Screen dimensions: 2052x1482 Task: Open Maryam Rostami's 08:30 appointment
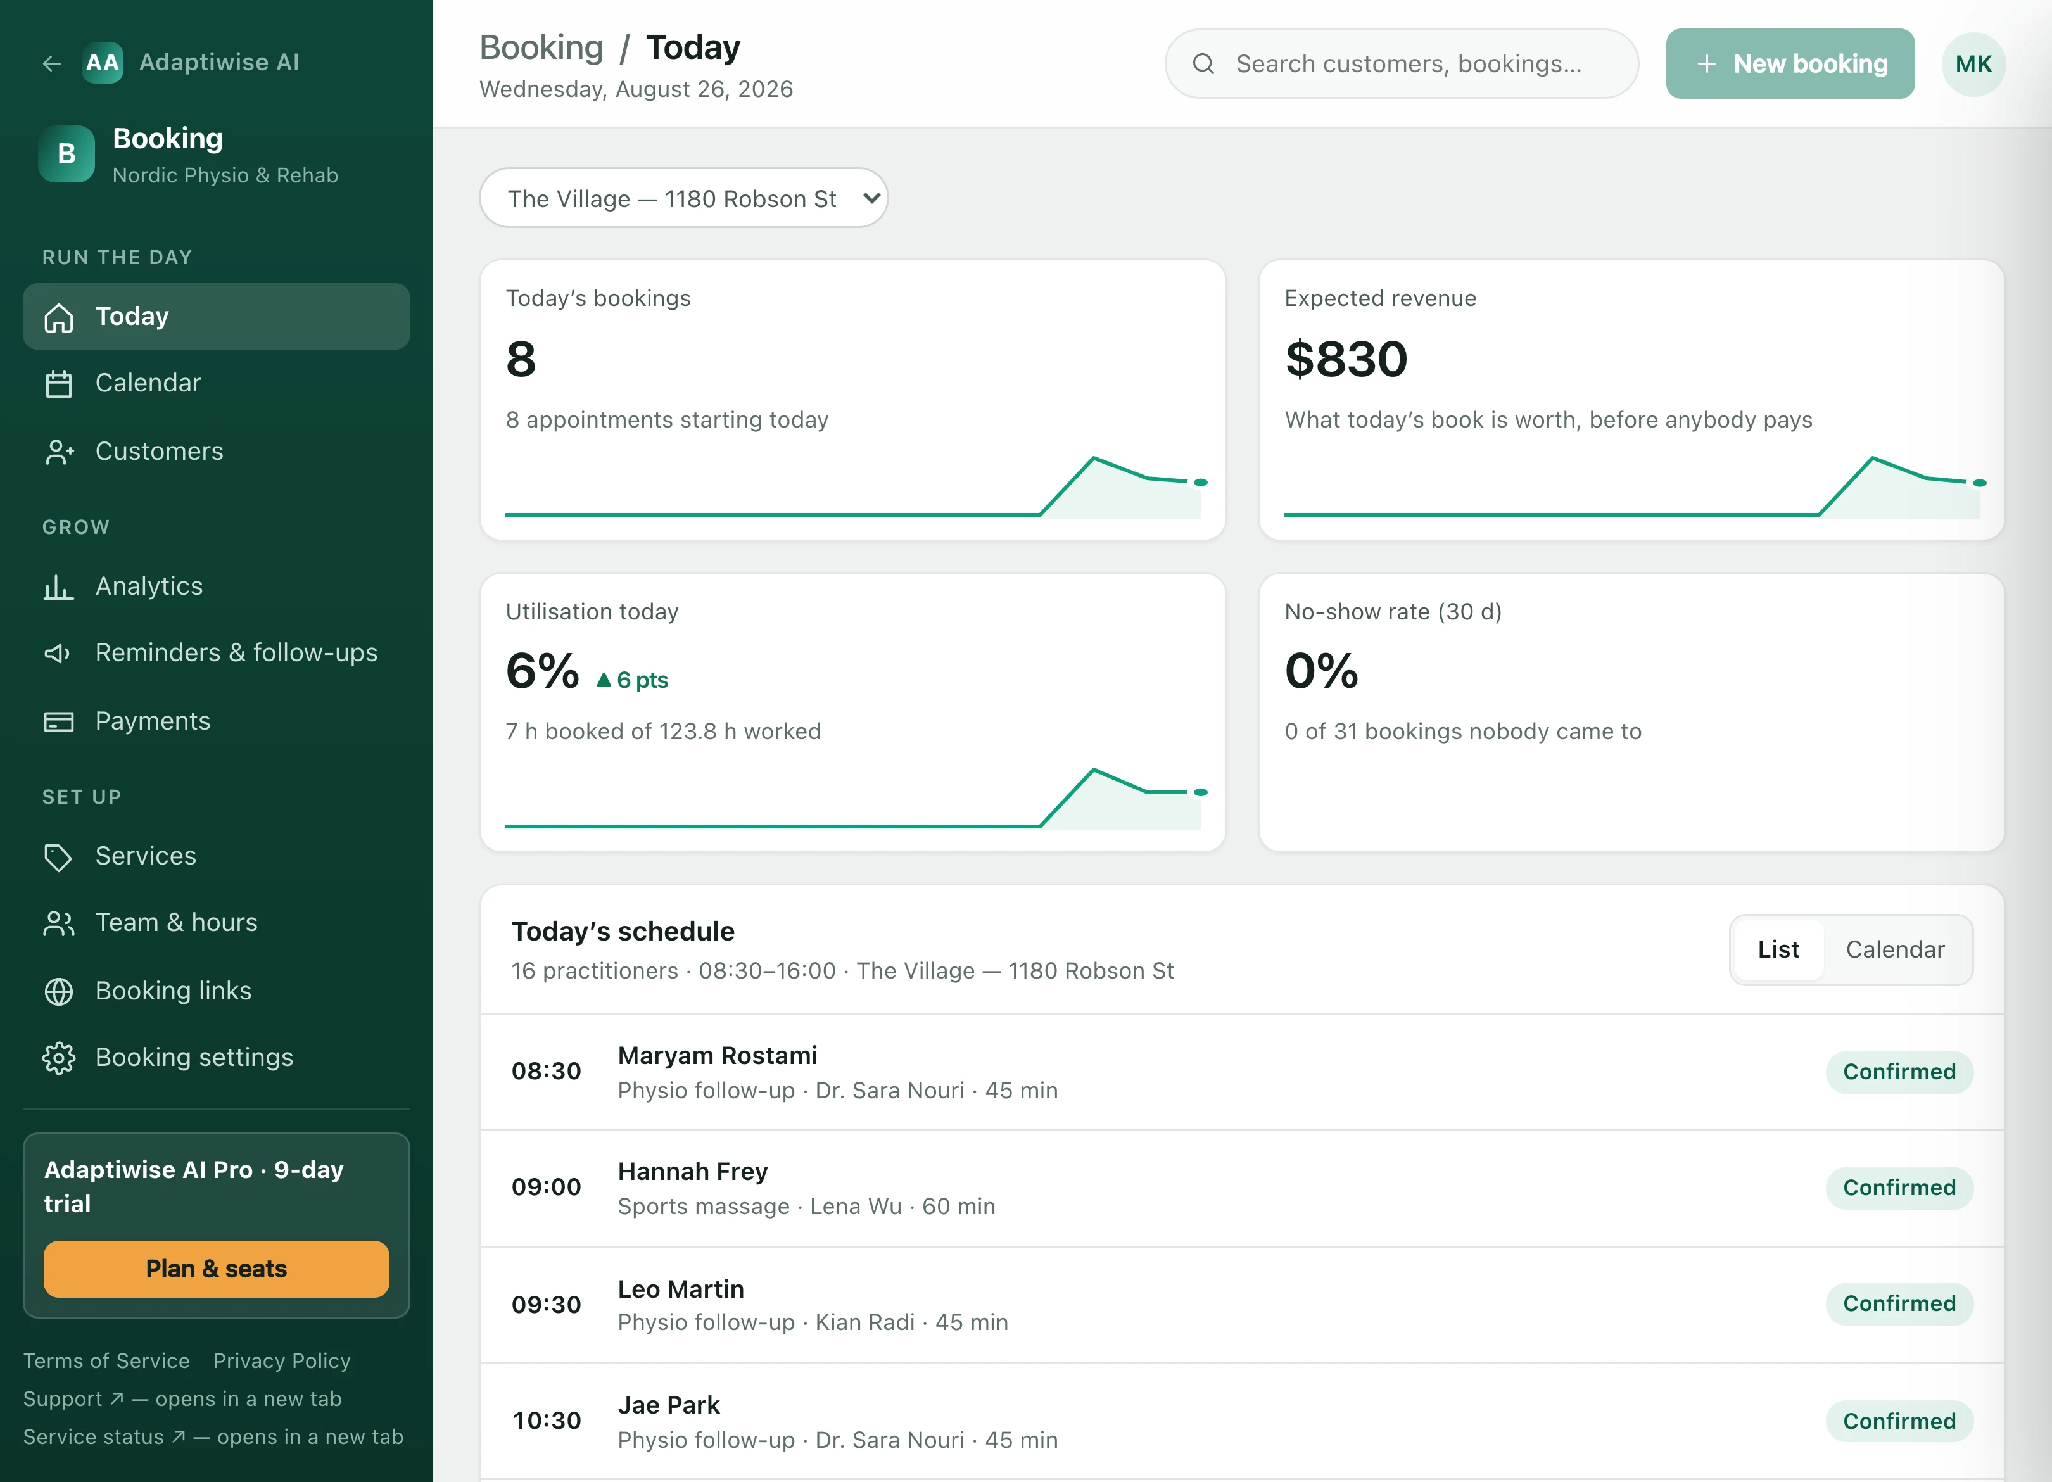[1241, 1072]
